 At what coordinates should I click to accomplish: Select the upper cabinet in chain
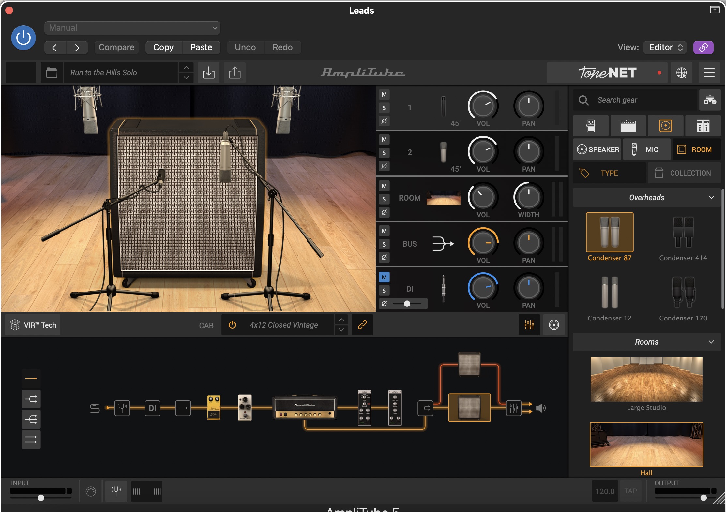469,364
